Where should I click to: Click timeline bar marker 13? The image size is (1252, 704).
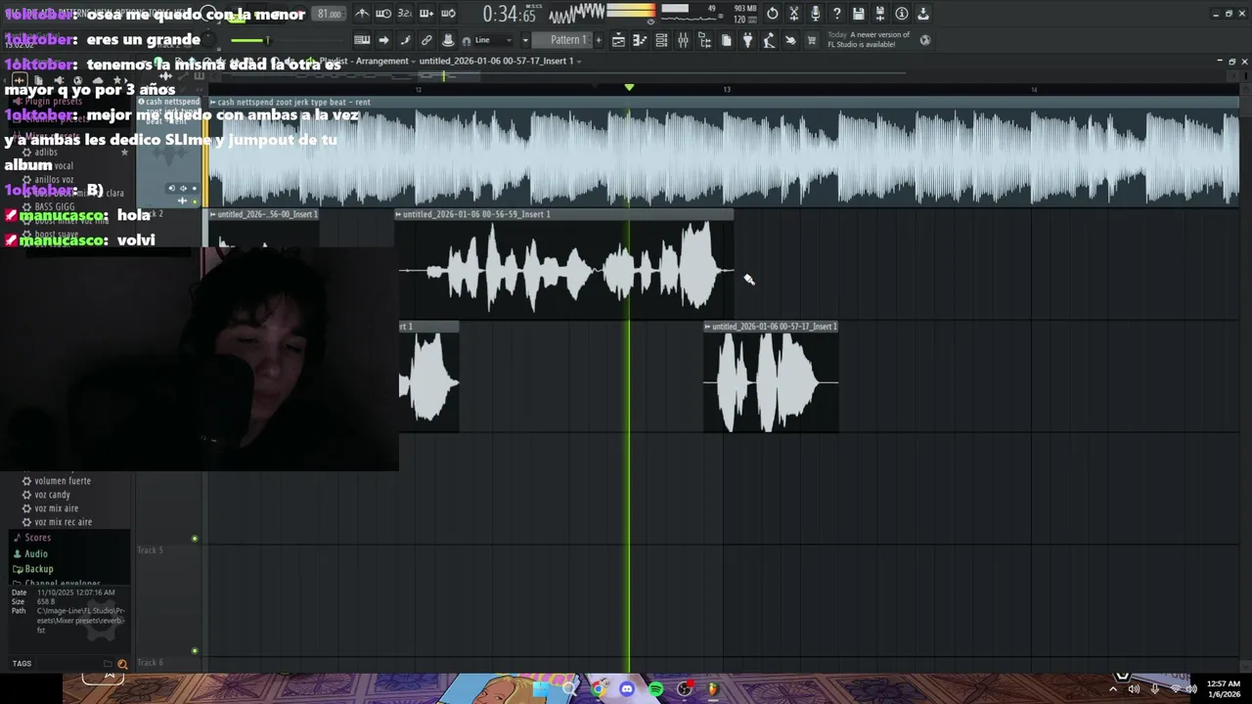coord(727,89)
